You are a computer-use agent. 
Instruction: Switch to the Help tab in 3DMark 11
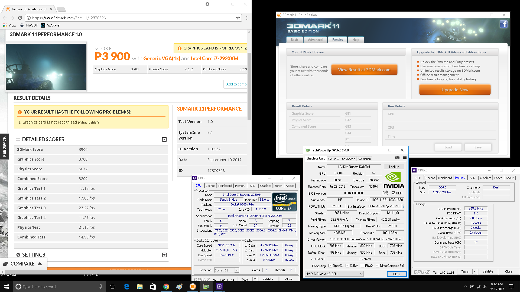(x=356, y=40)
